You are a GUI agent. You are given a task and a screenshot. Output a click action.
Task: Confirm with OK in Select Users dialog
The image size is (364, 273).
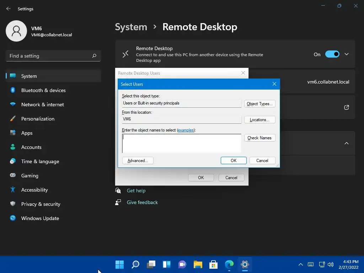point(234,161)
